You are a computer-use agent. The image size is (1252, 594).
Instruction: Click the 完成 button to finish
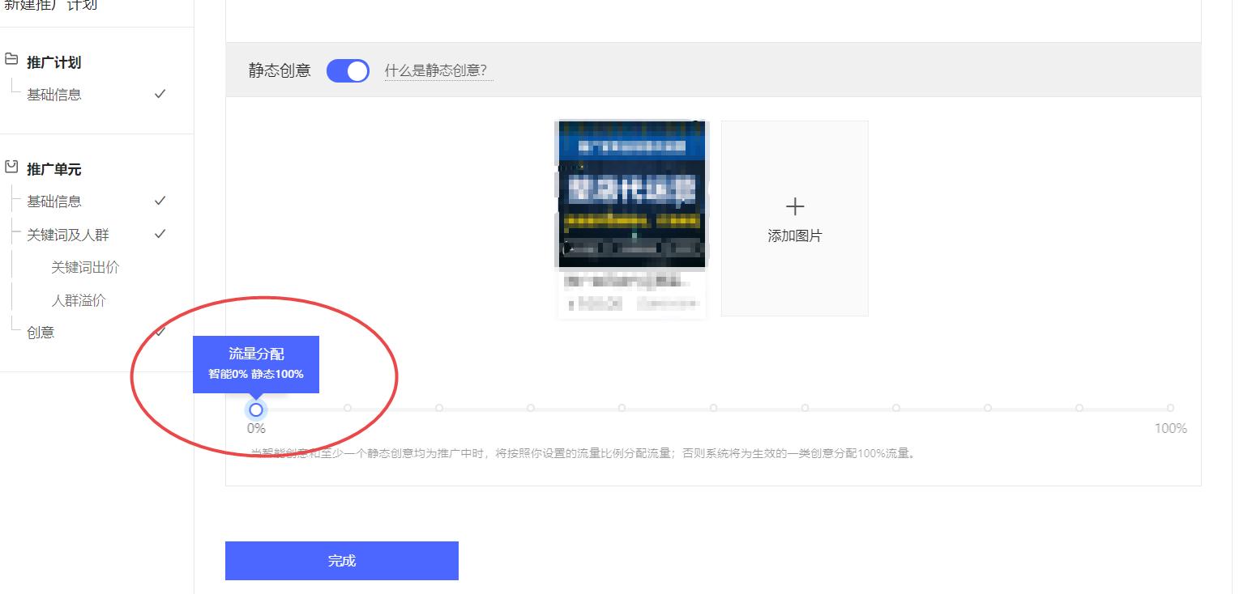point(341,560)
